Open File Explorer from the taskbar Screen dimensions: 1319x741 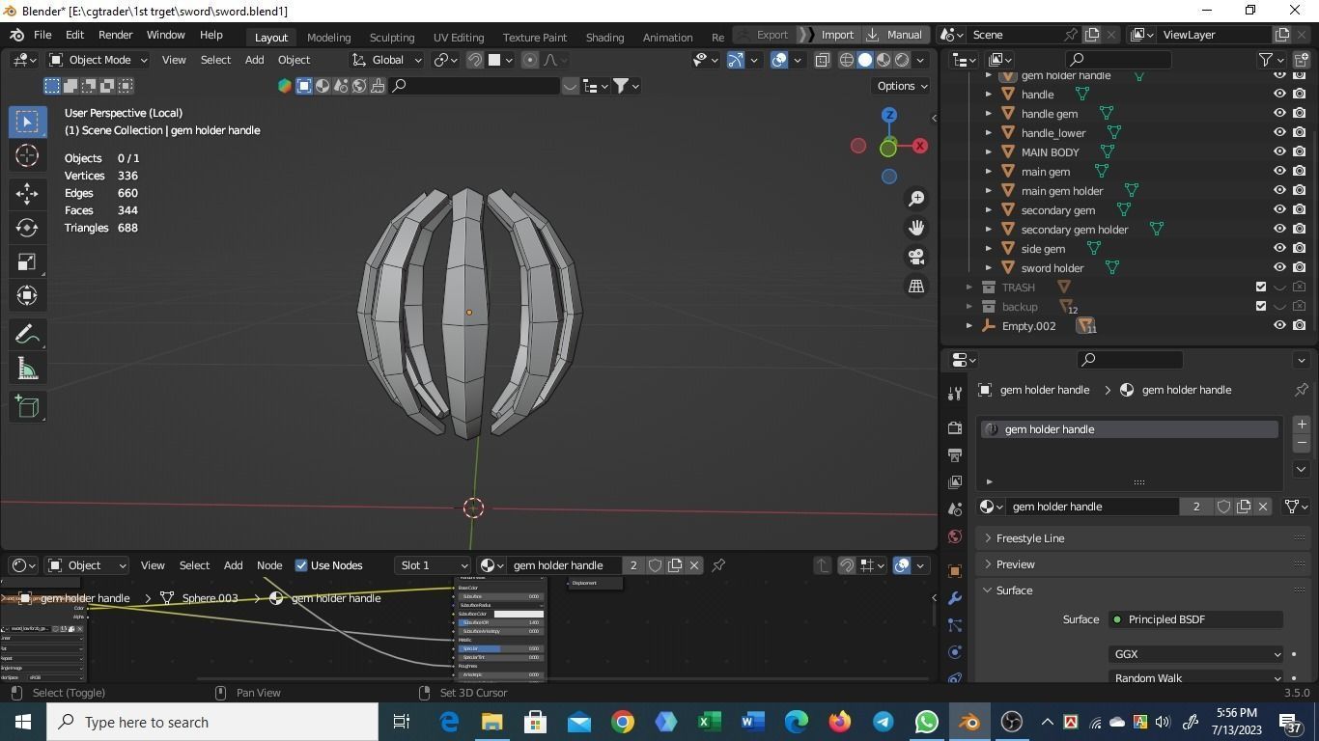click(x=492, y=722)
